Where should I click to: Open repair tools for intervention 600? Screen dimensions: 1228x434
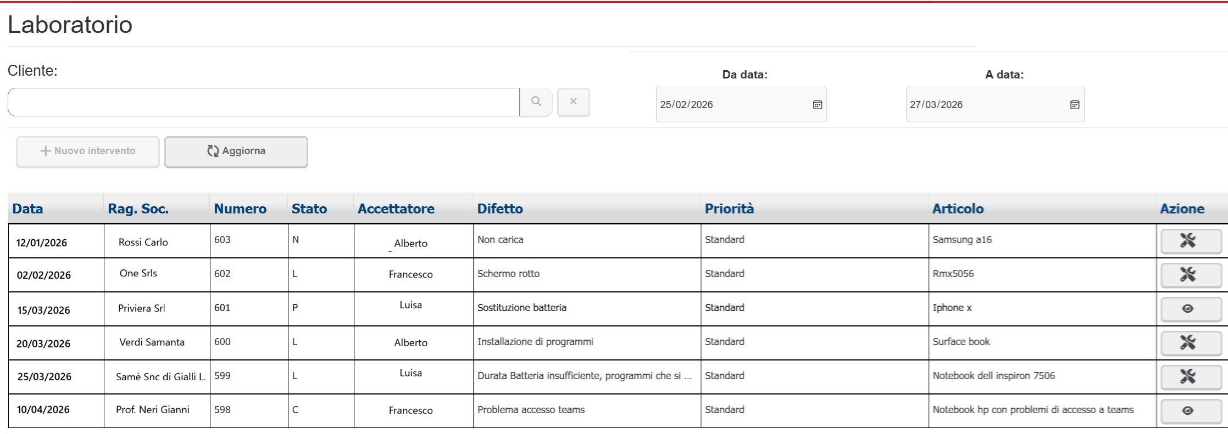(x=1191, y=343)
